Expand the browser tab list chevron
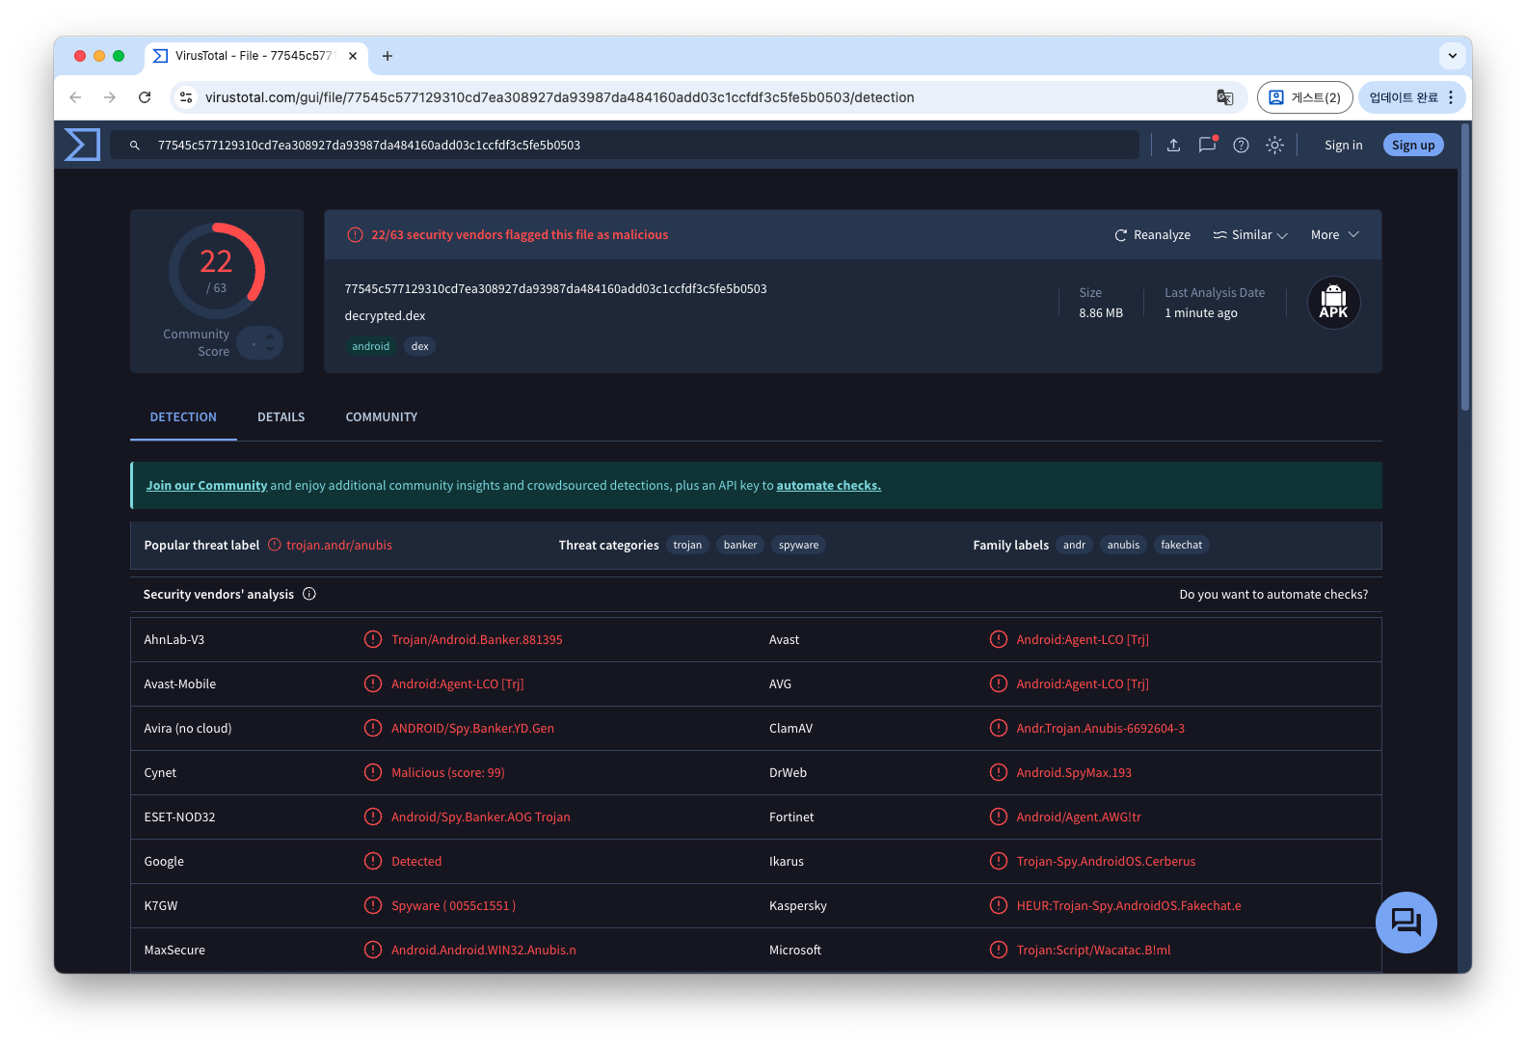Screen dimensions: 1526x1045 1452,56
